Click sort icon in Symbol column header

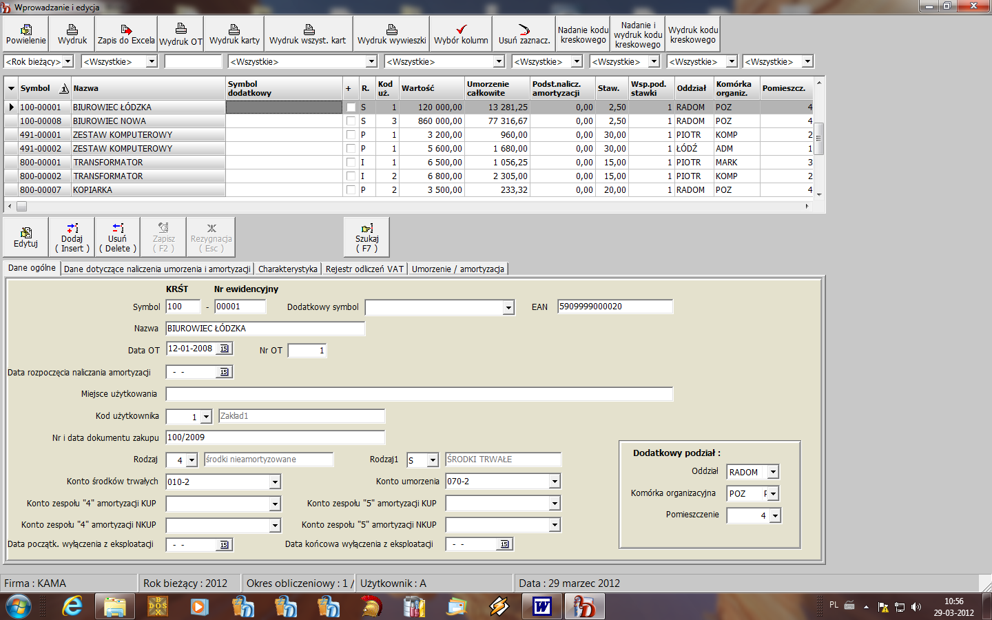(x=64, y=88)
